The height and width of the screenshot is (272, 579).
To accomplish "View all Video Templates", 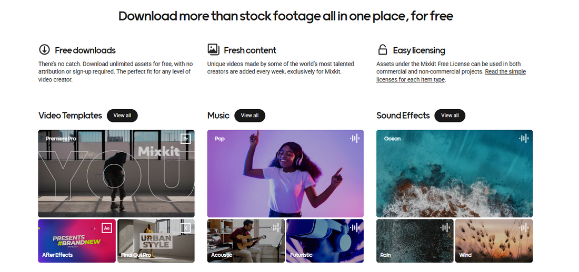I will click(x=122, y=116).
